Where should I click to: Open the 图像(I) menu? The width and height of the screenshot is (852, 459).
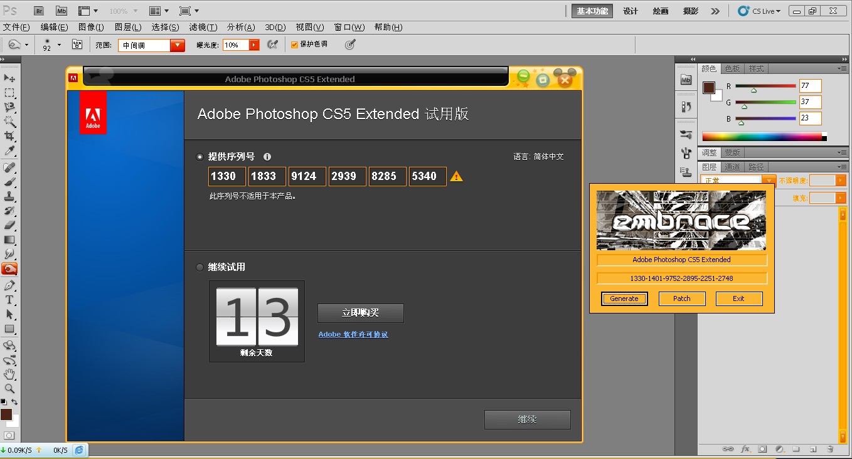click(91, 27)
